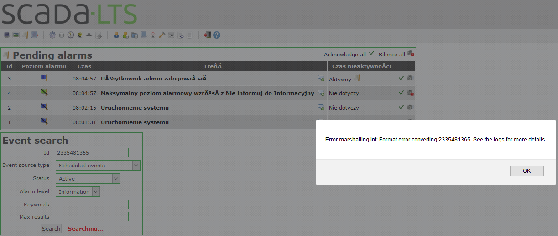Click the Poziom alarmu column header
558x236 pixels.
point(44,66)
